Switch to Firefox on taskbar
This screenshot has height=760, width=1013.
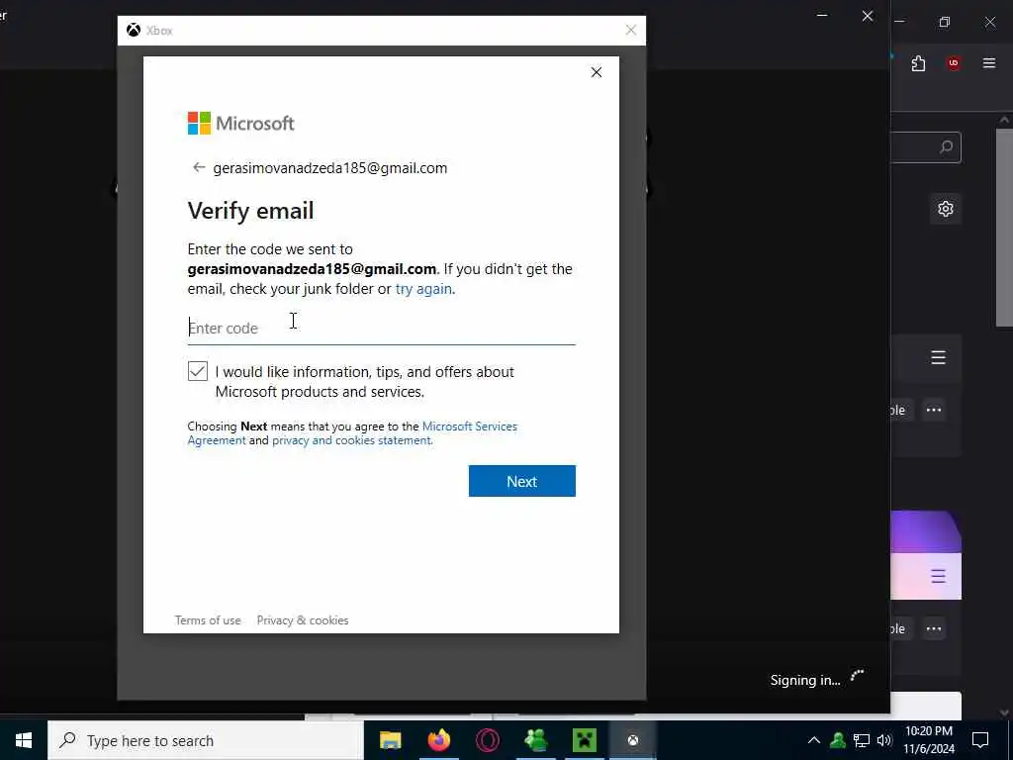(x=438, y=740)
